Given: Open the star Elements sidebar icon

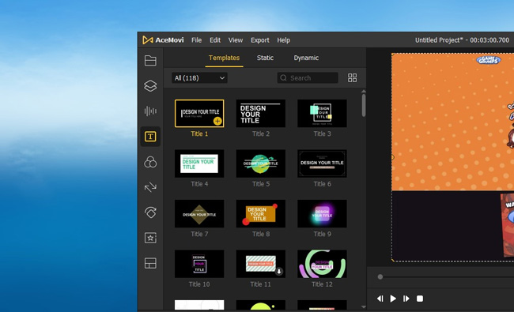Looking at the screenshot, I should point(150,238).
